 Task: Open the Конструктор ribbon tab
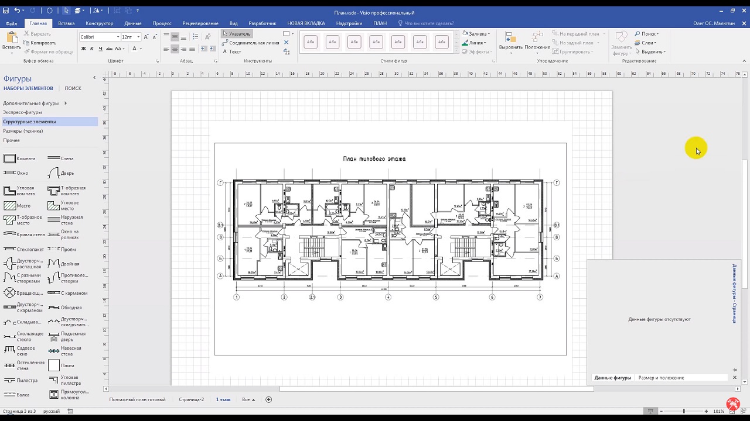pos(100,23)
